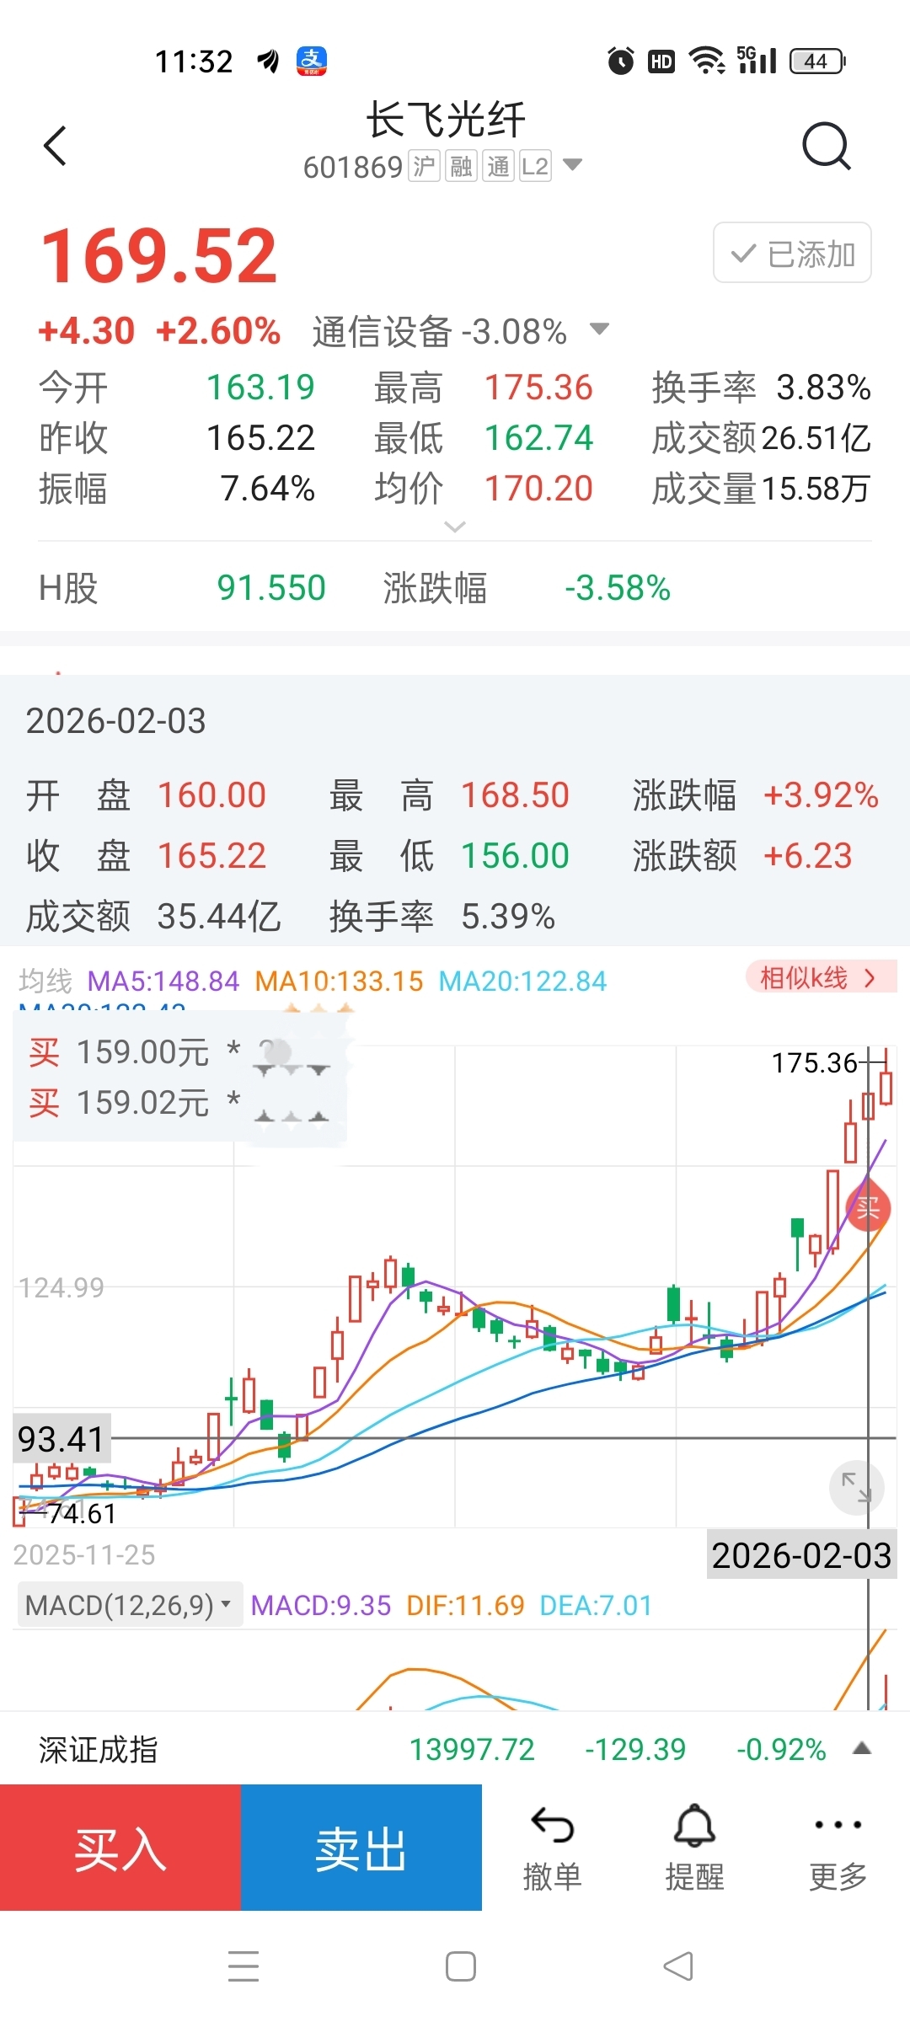910x2022 pixels.
Task: Open the search magnifier icon
Action: click(826, 147)
